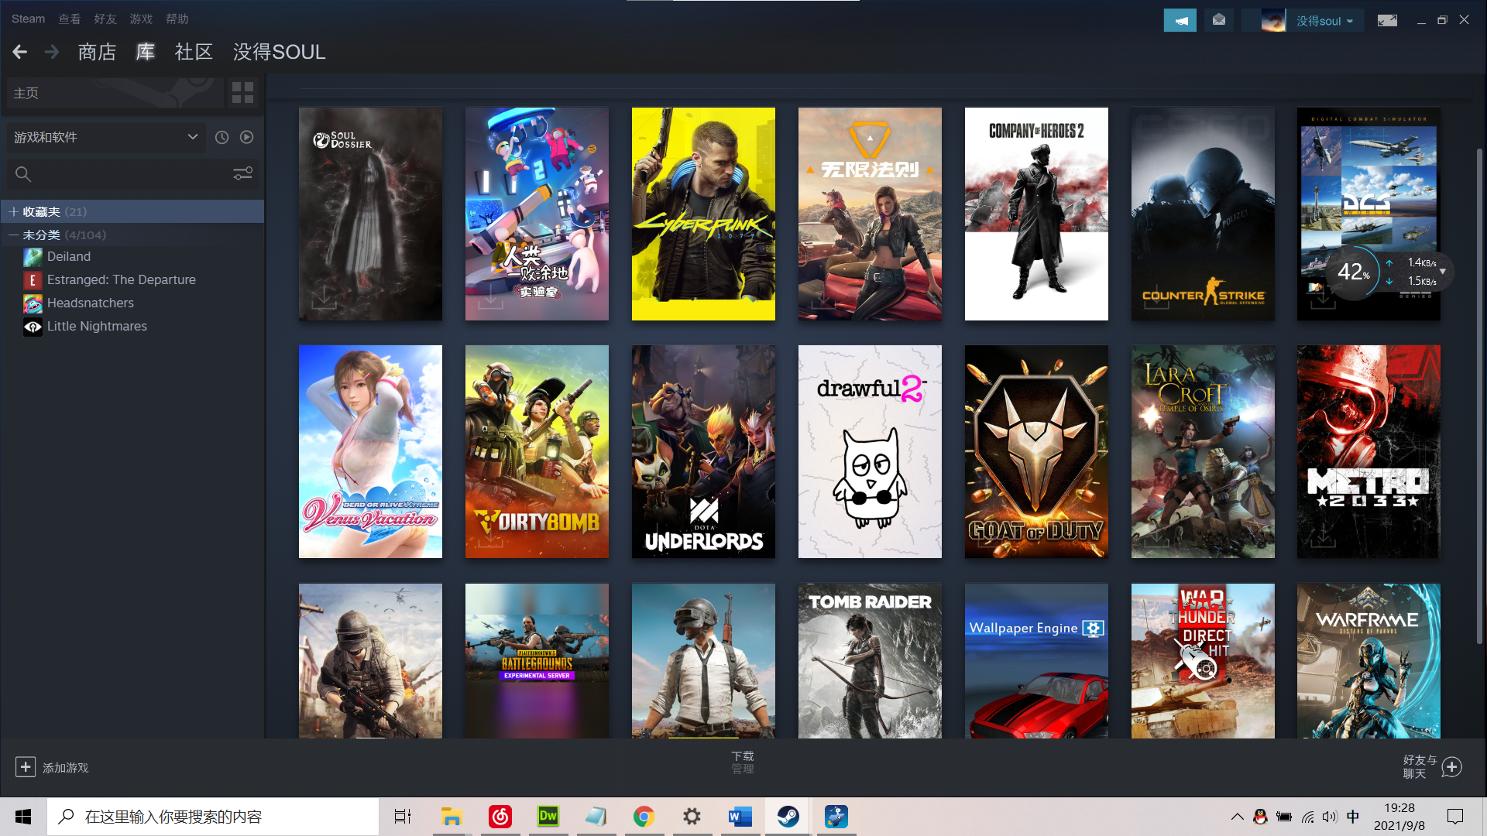Click the add game plus icon
The image size is (1487, 836).
coord(26,767)
